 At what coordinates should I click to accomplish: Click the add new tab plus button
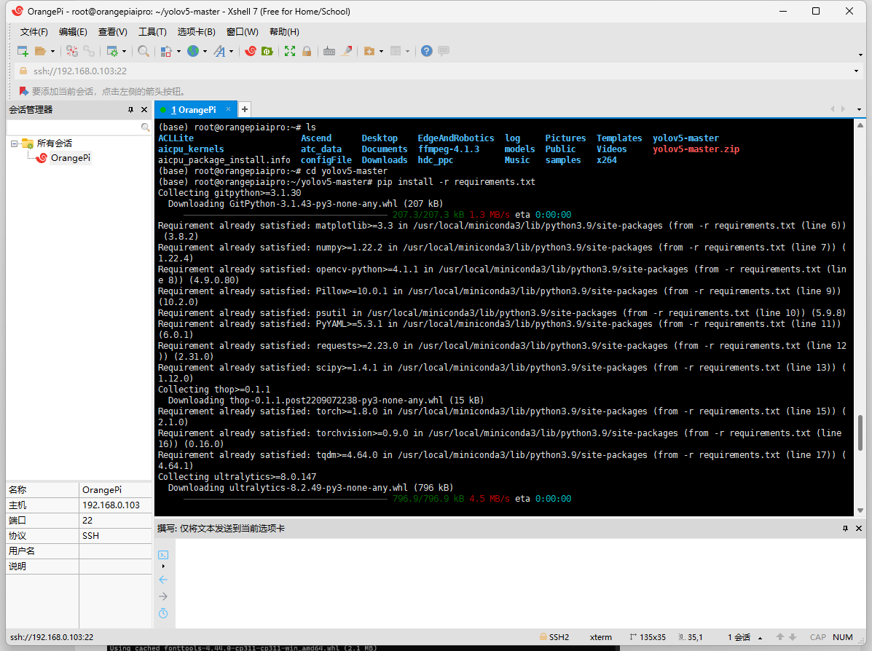[245, 109]
